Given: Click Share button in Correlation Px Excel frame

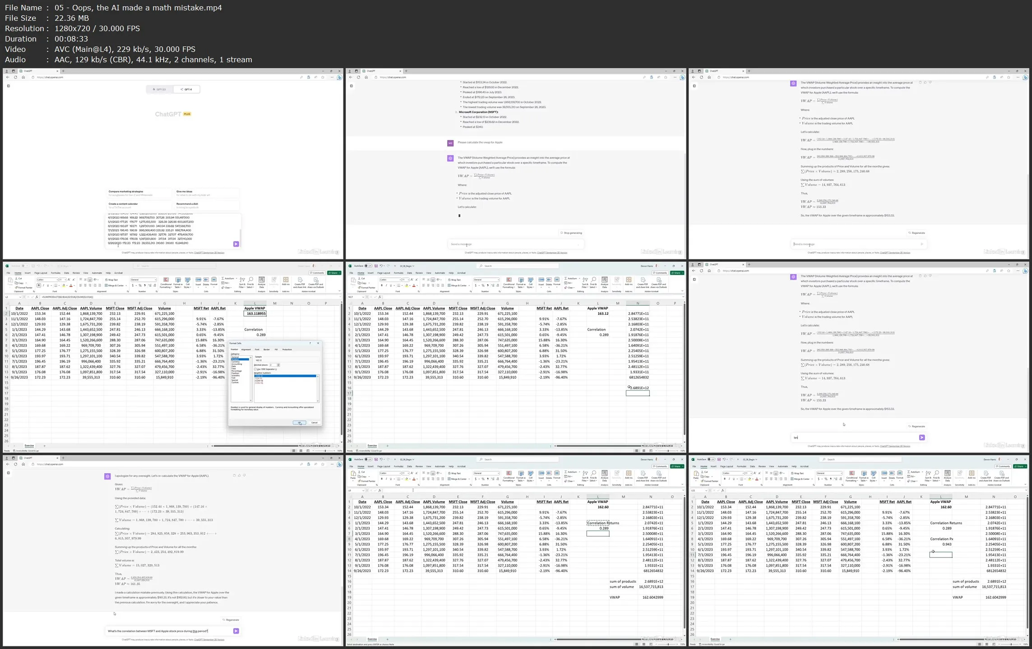Looking at the screenshot, I should (1020, 466).
